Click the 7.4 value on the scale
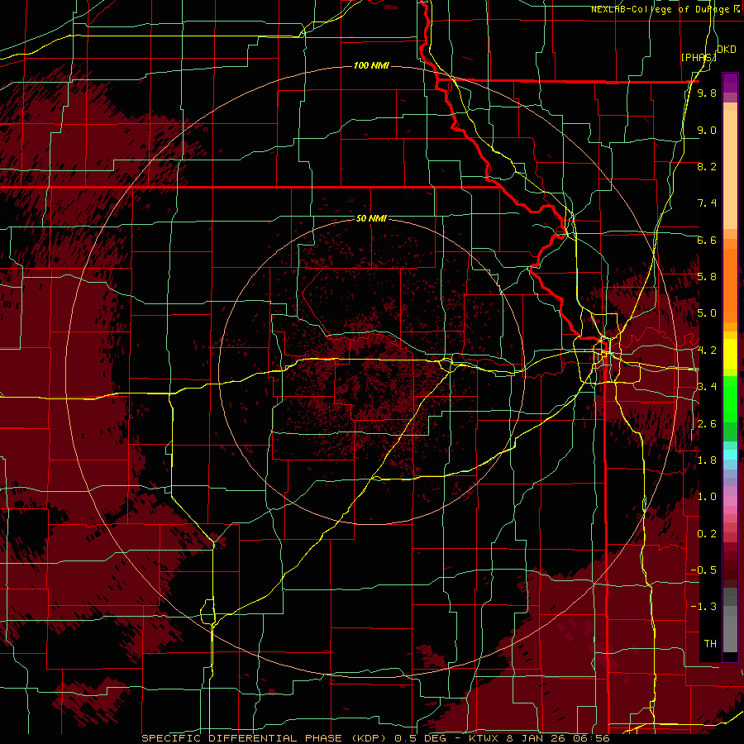Image resolution: width=744 pixels, height=744 pixels. 707,203
